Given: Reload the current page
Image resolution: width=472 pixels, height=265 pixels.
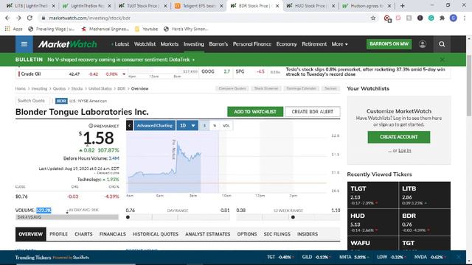Looking at the screenshot, I should 29,18.
